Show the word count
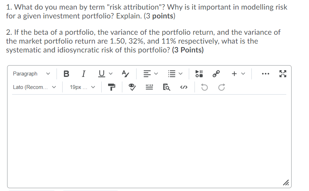Image resolution: width=309 pixels, height=191 pixels. 149,87
